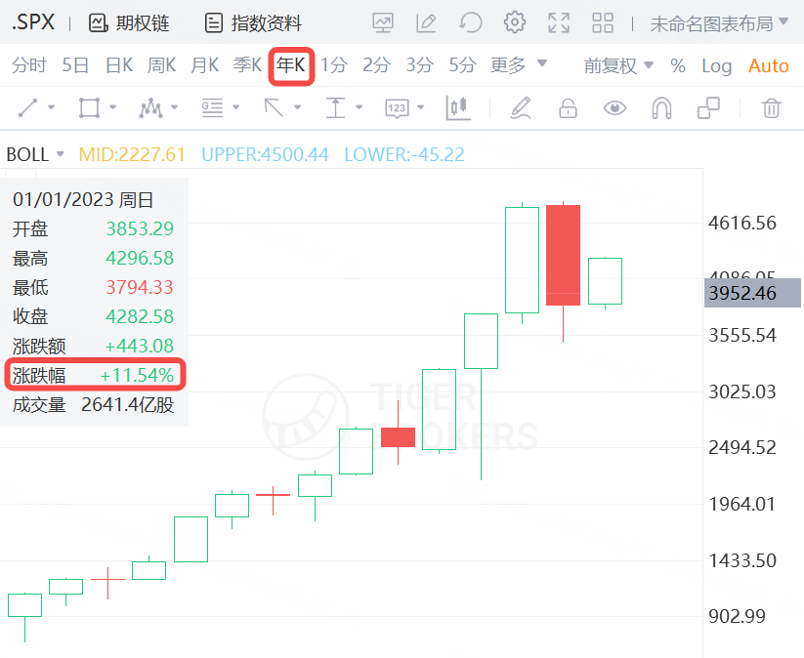Click the refresh chart icon
This screenshot has height=658, width=804.
point(471,22)
